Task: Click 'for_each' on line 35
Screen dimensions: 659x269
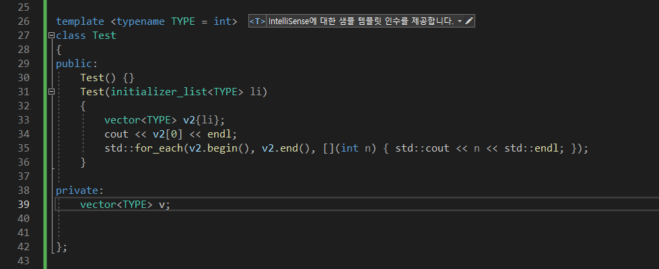Action: (x=159, y=148)
